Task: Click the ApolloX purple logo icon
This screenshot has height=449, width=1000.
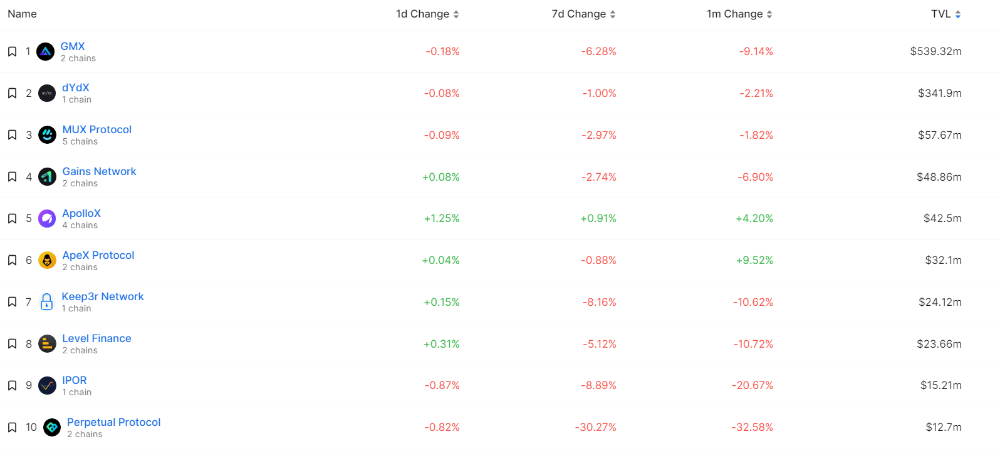Action: pyautogui.click(x=47, y=219)
